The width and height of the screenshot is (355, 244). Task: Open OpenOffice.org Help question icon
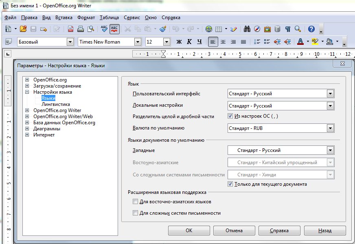[311, 29]
